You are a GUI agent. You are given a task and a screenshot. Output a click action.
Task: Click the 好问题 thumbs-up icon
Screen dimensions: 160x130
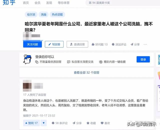(x=93, y=44)
